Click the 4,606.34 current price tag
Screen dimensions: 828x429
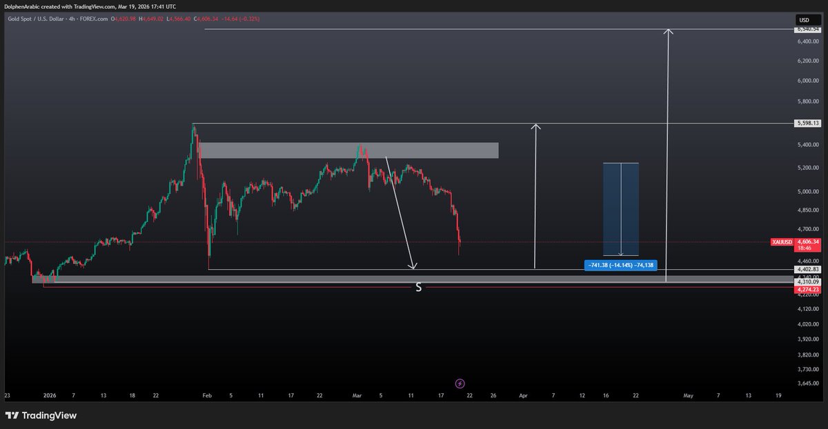807,242
